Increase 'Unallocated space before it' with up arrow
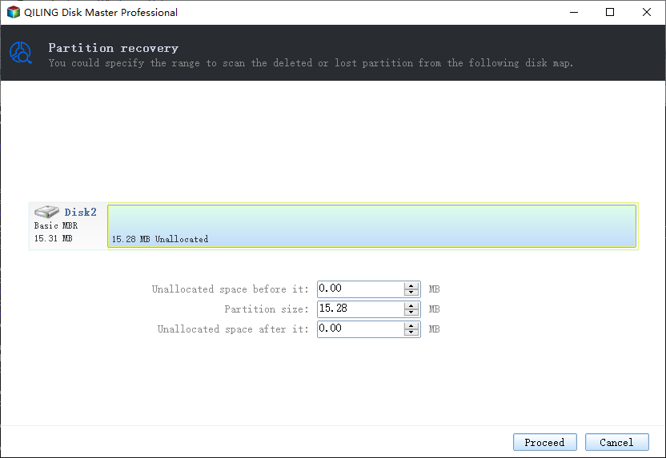The image size is (666, 458). click(411, 285)
